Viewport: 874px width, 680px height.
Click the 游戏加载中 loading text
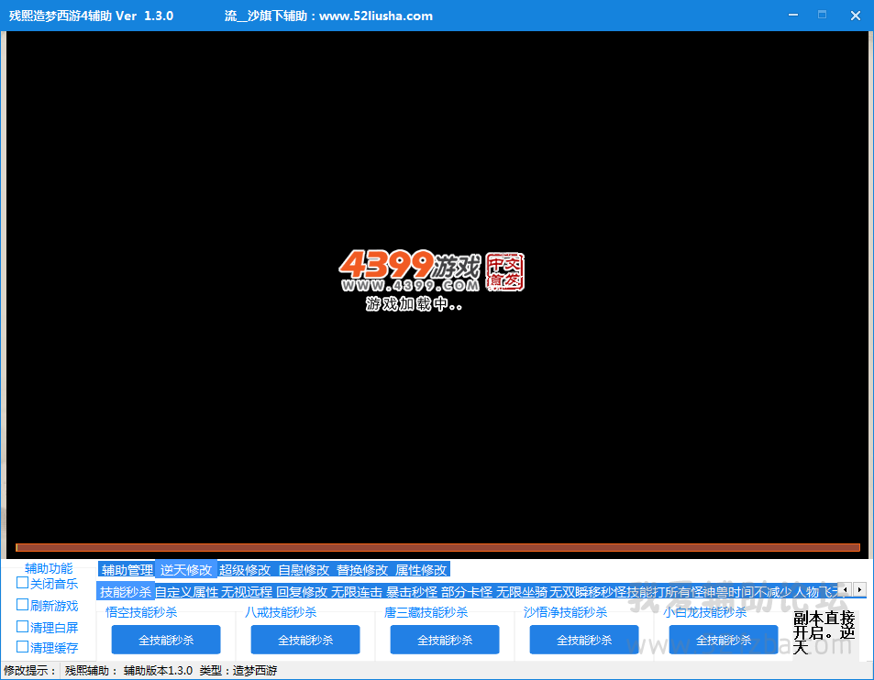[414, 303]
